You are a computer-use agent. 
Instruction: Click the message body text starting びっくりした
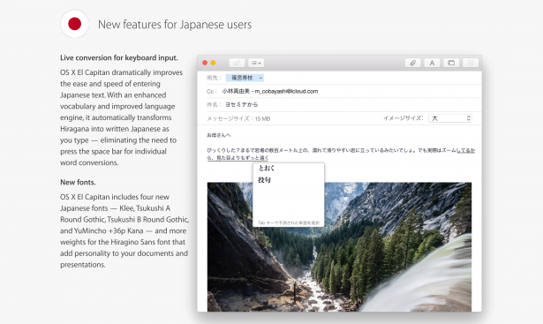341,154
